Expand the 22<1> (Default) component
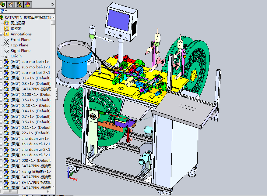 pyautogui.click(x=1, y=133)
